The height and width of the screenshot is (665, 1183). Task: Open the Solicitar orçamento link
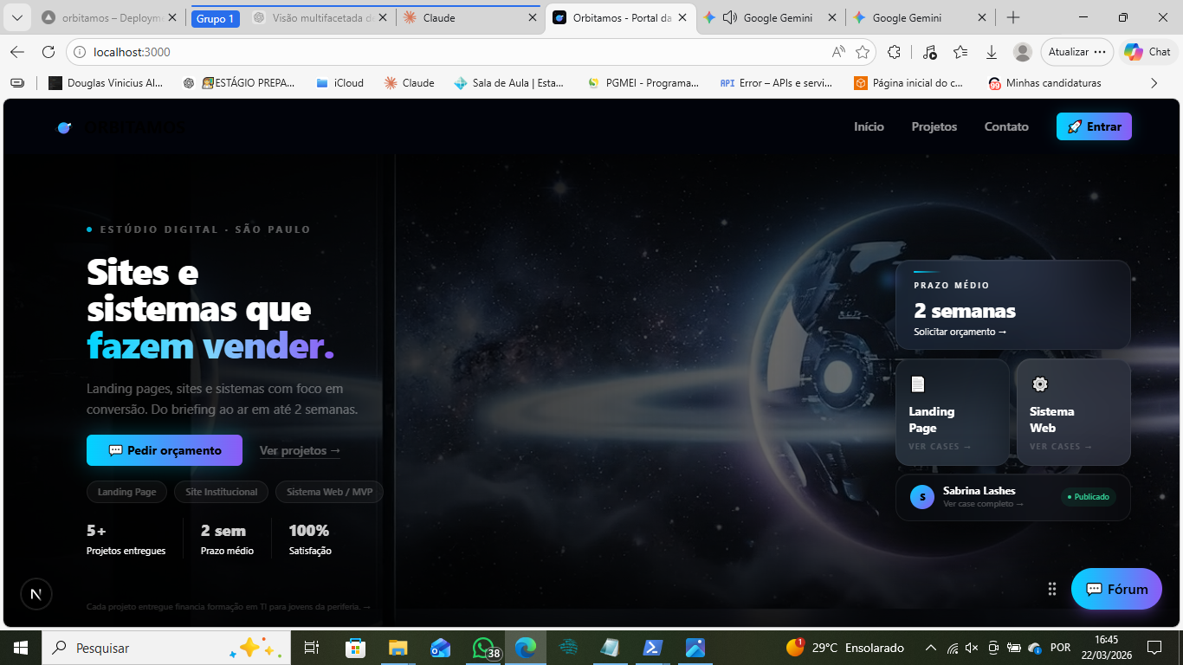(958, 331)
